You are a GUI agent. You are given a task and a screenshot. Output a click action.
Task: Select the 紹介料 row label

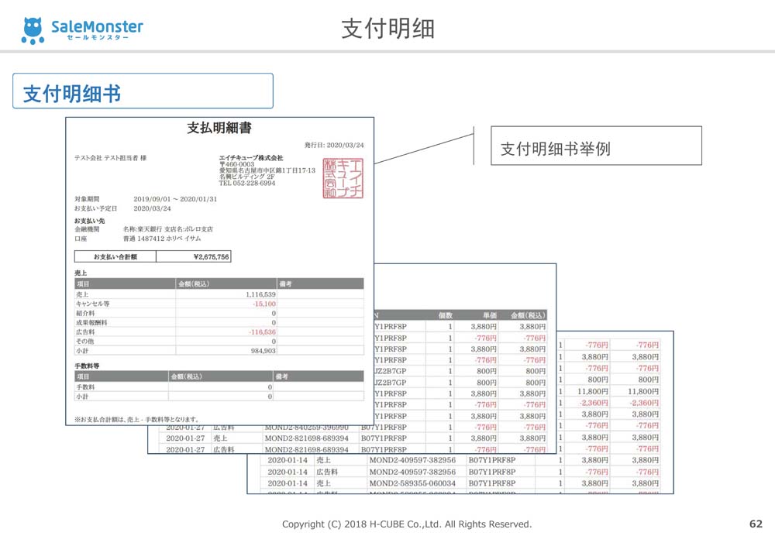point(85,313)
